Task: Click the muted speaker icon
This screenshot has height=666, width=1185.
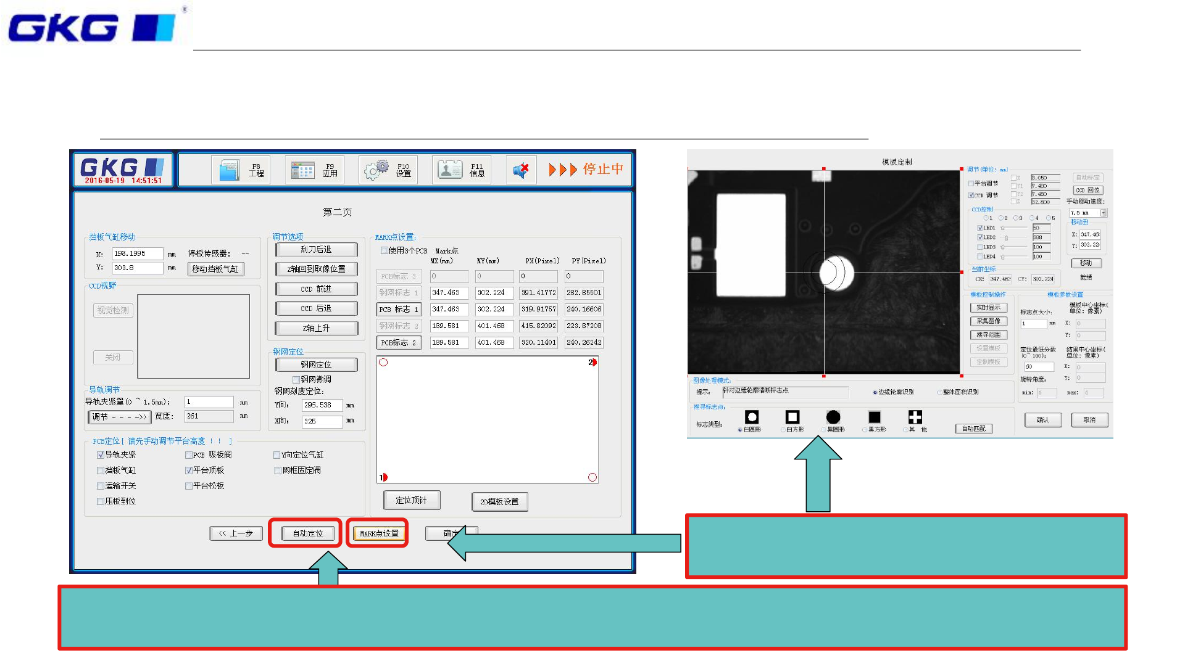Action: (521, 170)
